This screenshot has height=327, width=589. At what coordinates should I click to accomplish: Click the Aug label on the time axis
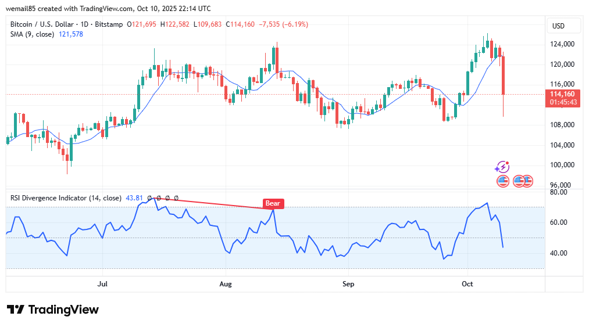click(x=226, y=284)
